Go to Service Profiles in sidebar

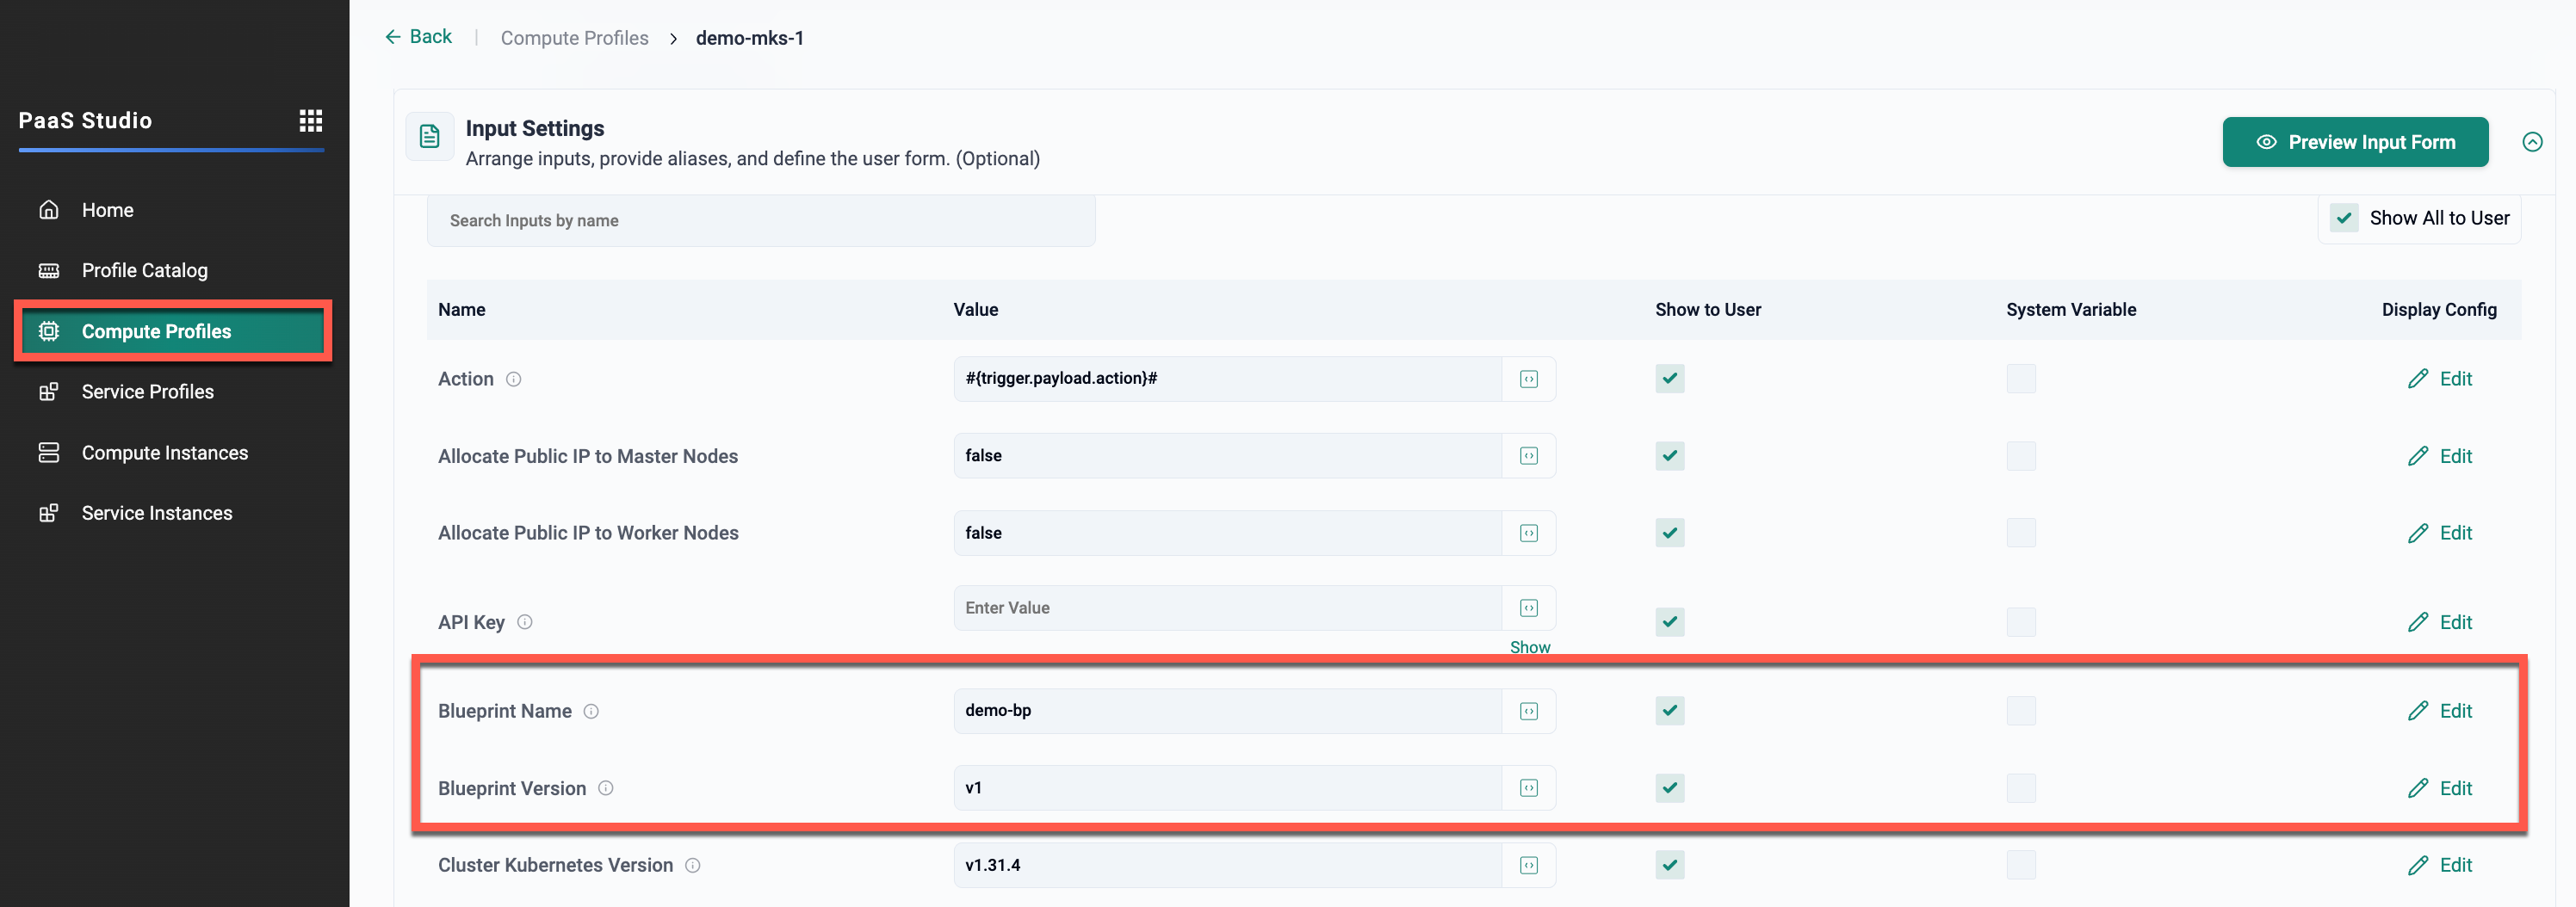click(147, 392)
